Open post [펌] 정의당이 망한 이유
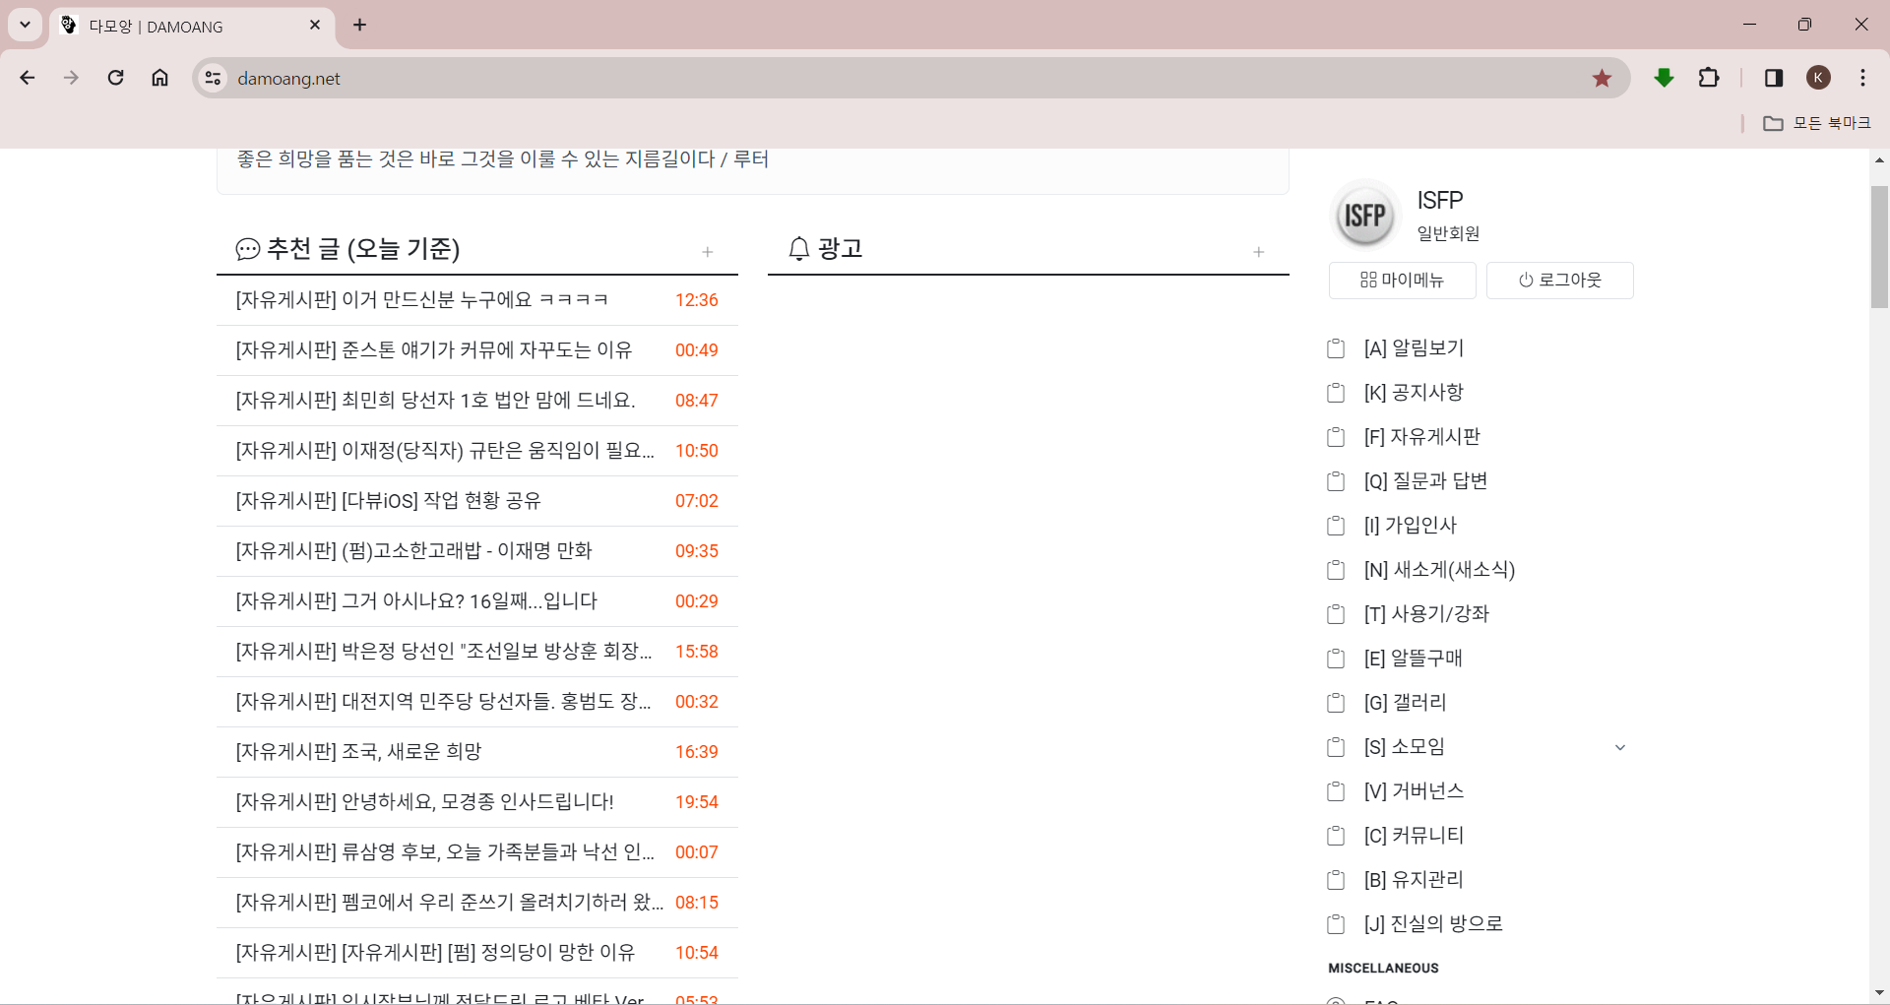1890x1005 pixels. [435, 953]
